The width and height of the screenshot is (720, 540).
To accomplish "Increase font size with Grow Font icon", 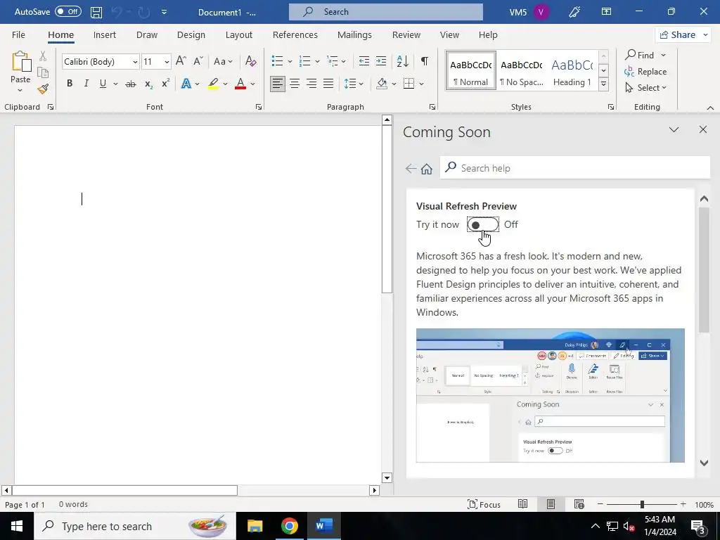I will pos(181,61).
